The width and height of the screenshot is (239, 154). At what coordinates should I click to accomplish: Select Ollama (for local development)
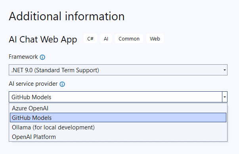[x=118, y=127]
